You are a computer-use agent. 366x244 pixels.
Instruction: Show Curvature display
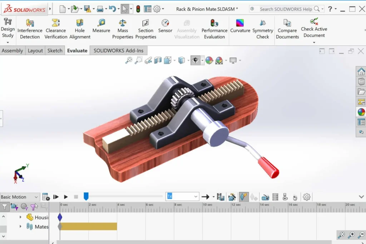(x=240, y=26)
